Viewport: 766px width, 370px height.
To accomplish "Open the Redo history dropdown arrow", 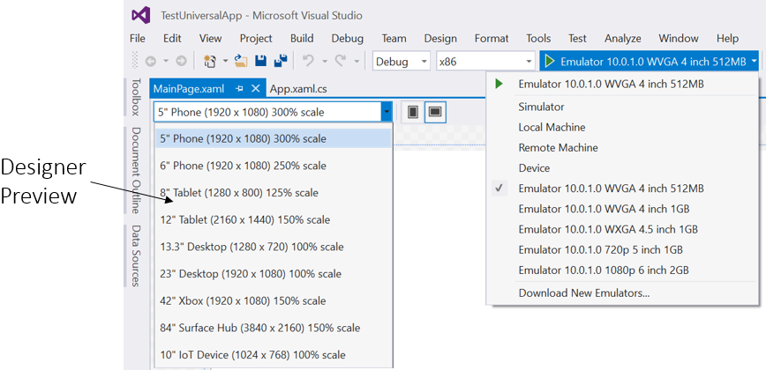I will tap(357, 62).
